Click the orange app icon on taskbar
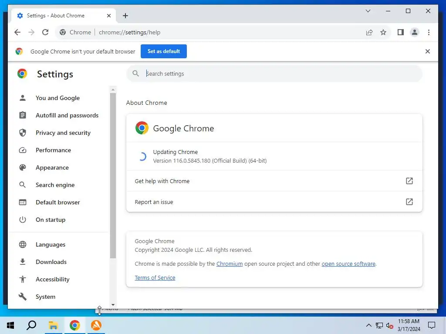The image size is (446, 334). pos(96,325)
